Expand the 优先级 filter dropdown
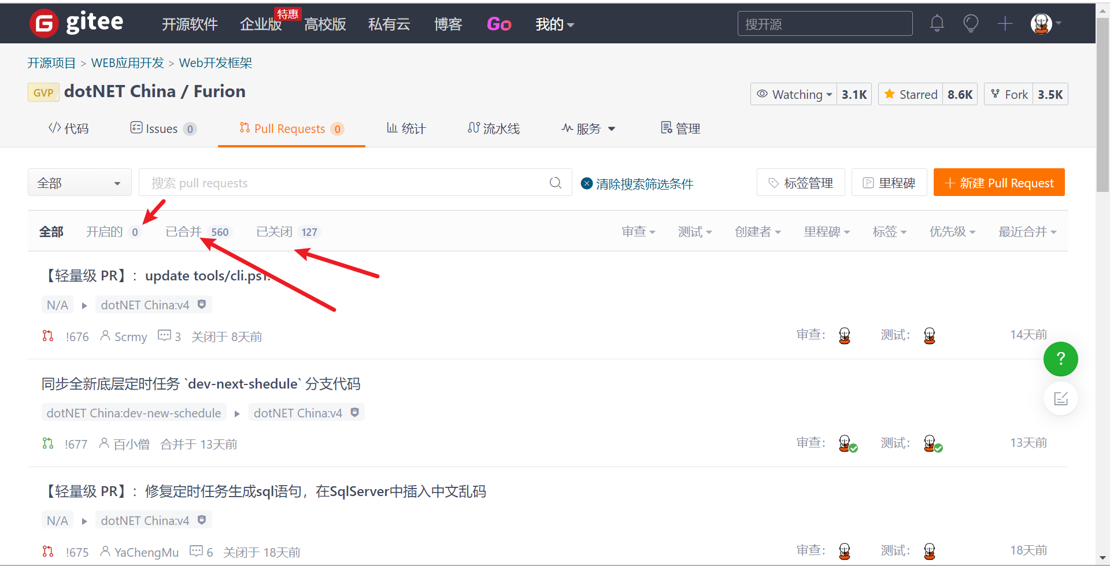1110x566 pixels. click(953, 232)
